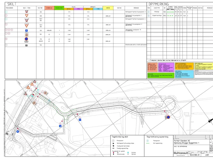
Task: Click the OPPMERKING section title
Action: point(158,4)
